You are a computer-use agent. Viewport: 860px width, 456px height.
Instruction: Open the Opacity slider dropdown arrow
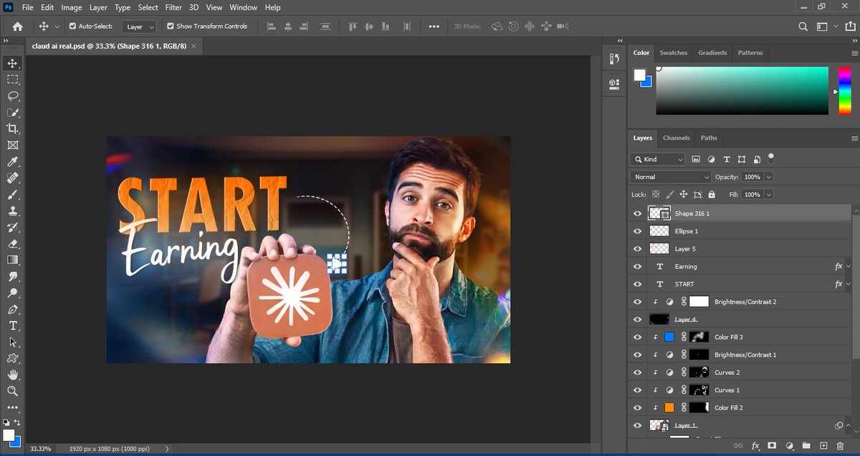[x=769, y=177]
